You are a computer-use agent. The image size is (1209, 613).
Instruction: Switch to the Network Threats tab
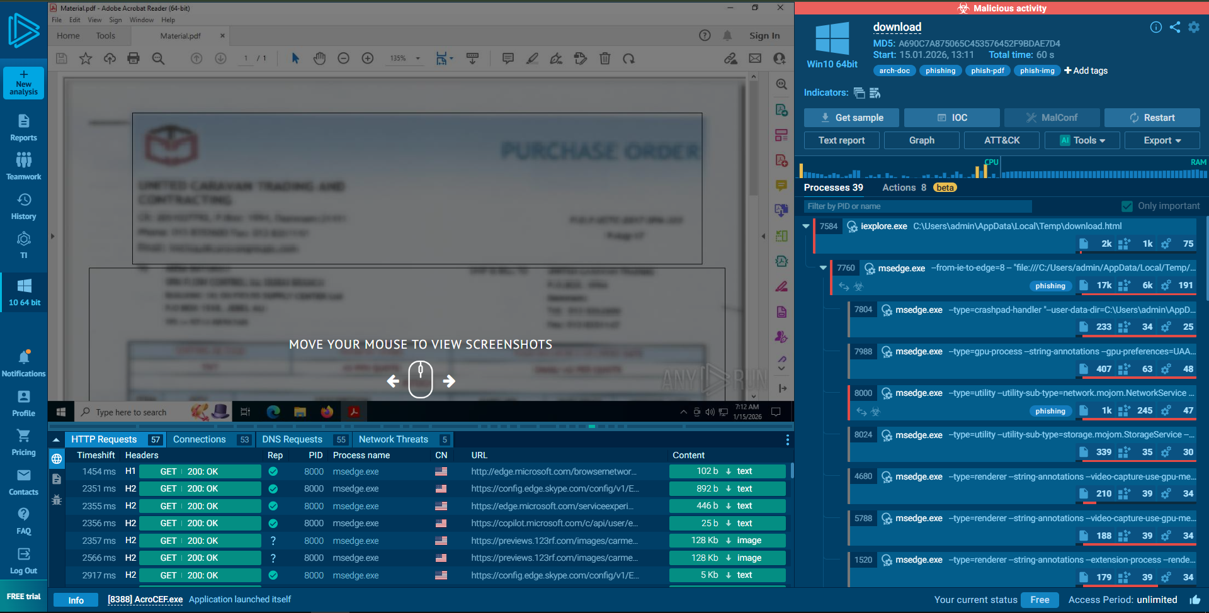click(x=393, y=439)
